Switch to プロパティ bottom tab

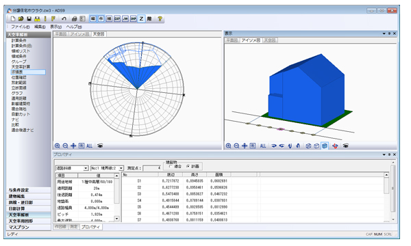click(x=90, y=227)
